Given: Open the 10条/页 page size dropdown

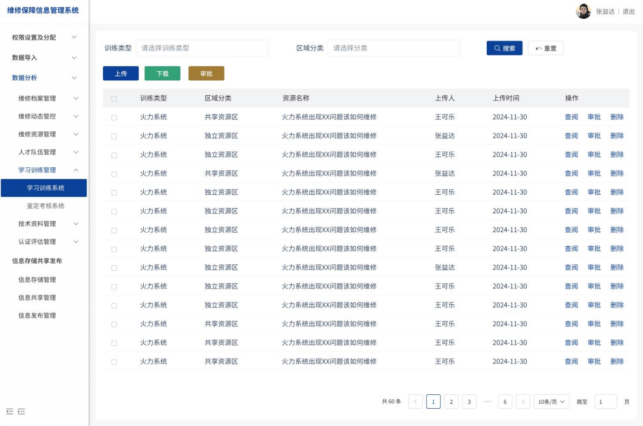Looking at the screenshot, I should click(x=552, y=401).
